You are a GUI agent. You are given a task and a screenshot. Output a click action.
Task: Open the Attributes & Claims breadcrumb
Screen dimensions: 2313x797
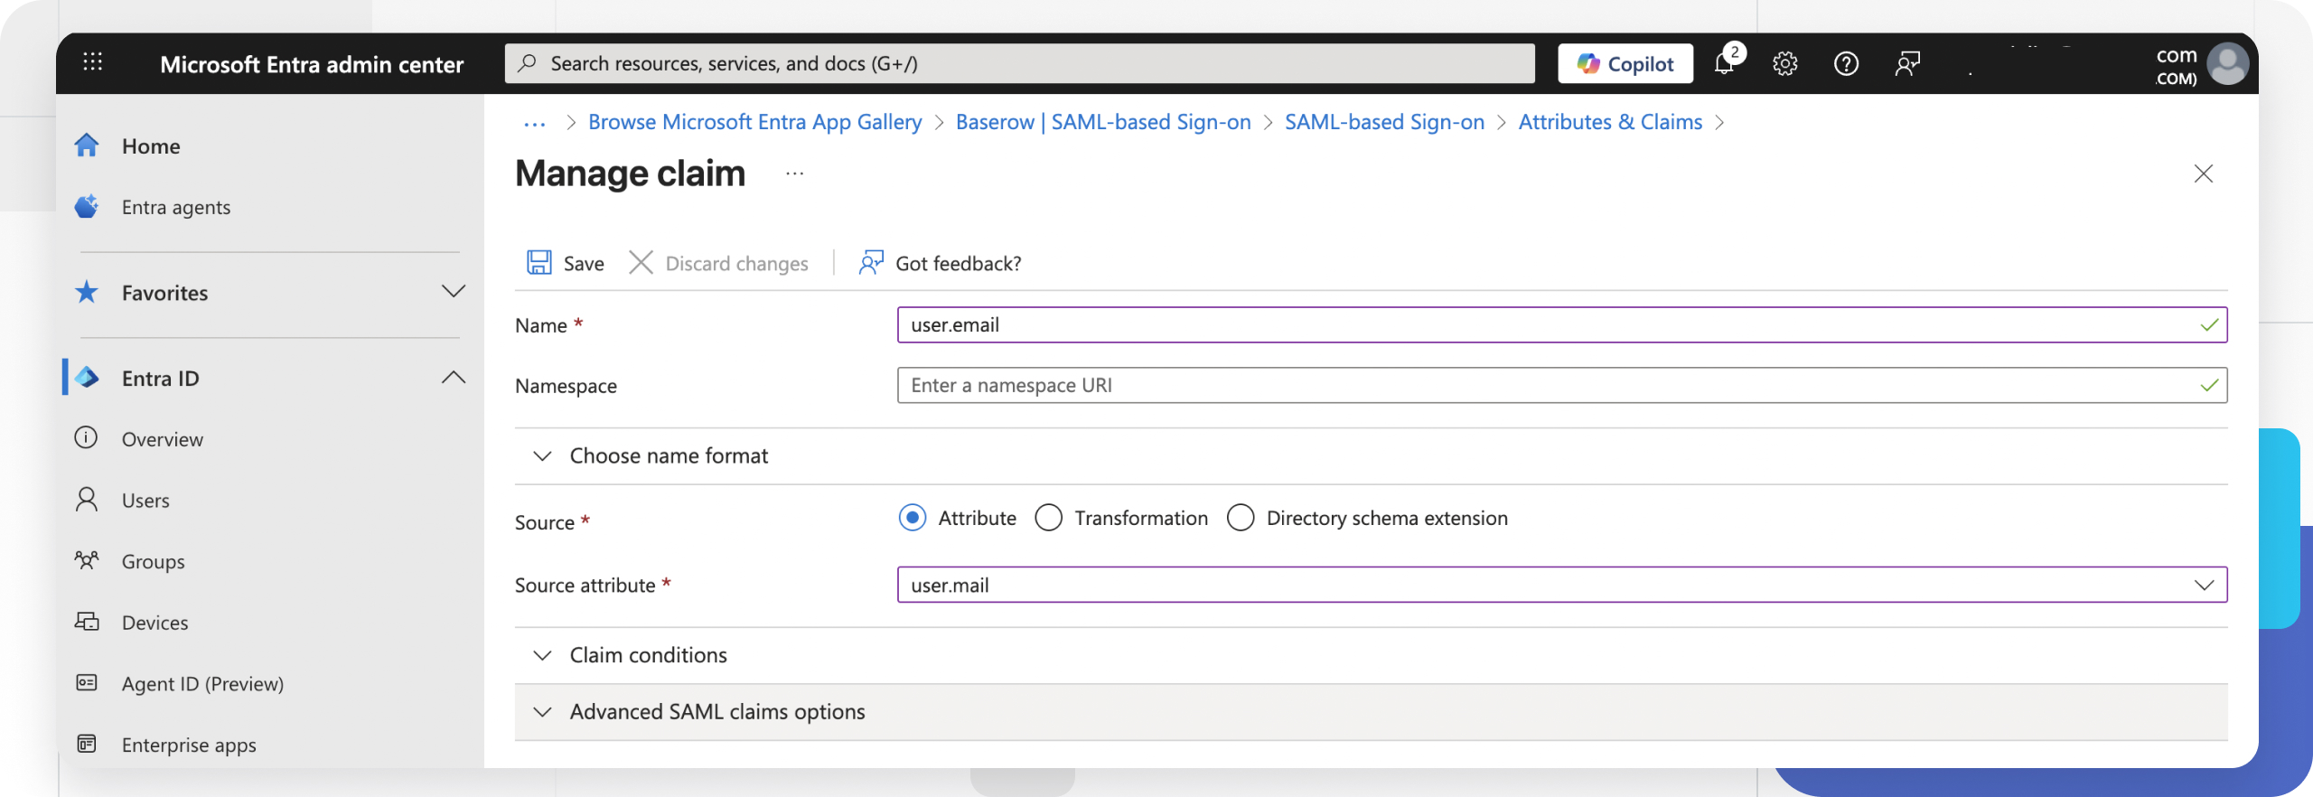[1610, 122]
